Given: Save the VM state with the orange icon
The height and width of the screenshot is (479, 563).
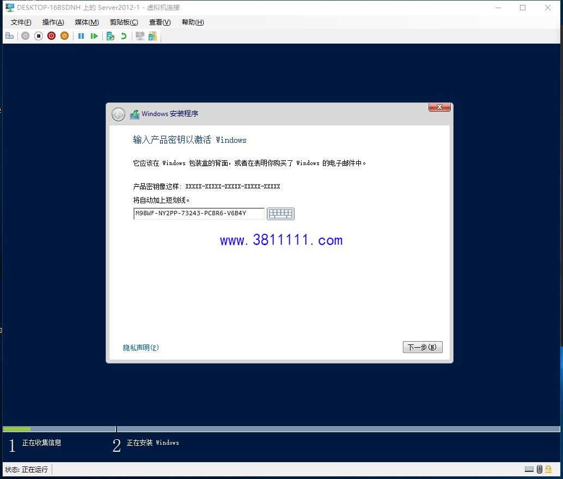Looking at the screenshot, I should [x=65, y=36].
